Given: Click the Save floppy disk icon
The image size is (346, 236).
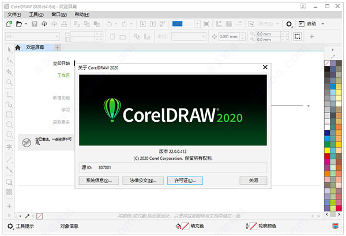Looking at the screenshot, I should 35,24.
